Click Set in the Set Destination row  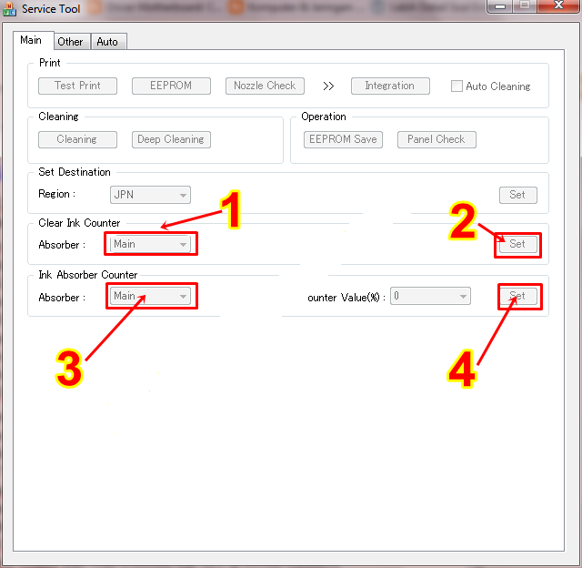coord(517,195)
